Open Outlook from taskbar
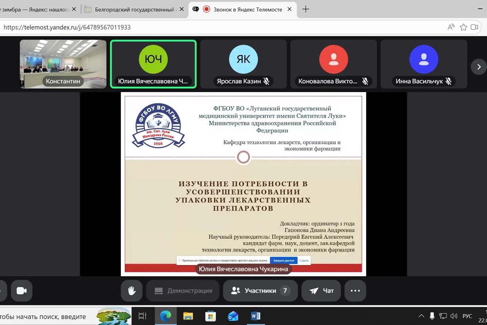Screen dimensions: 487x325 point(233,316)
